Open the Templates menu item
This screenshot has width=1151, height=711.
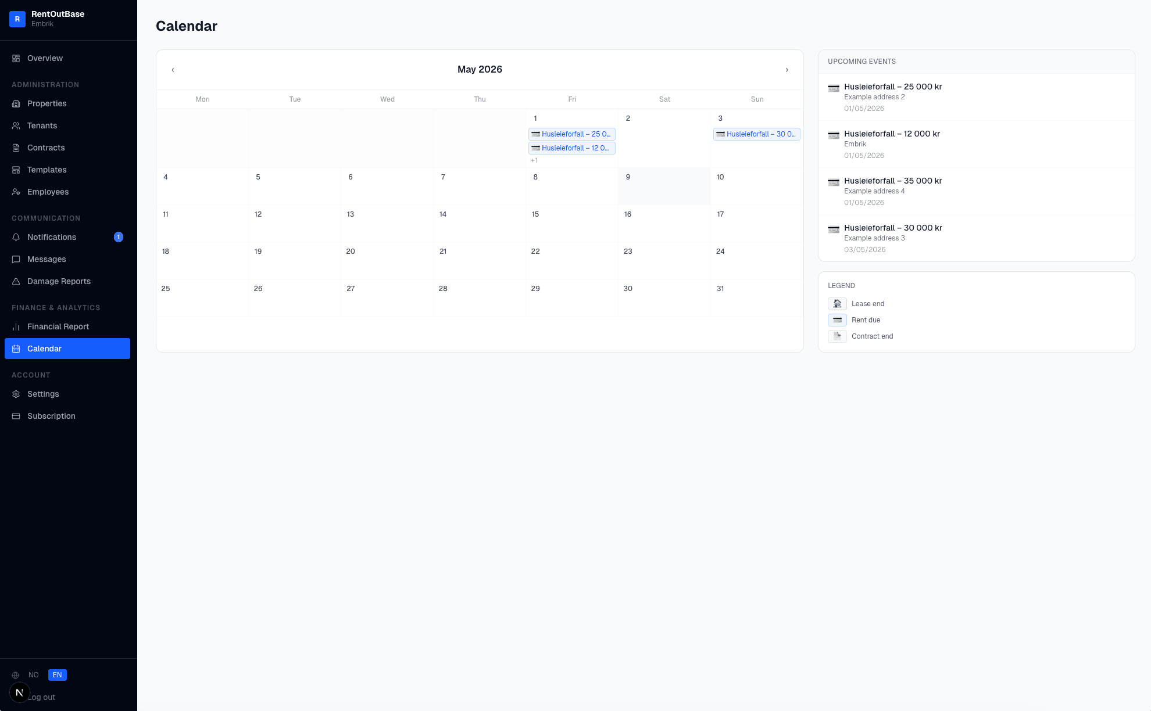[x=47, y=170]
